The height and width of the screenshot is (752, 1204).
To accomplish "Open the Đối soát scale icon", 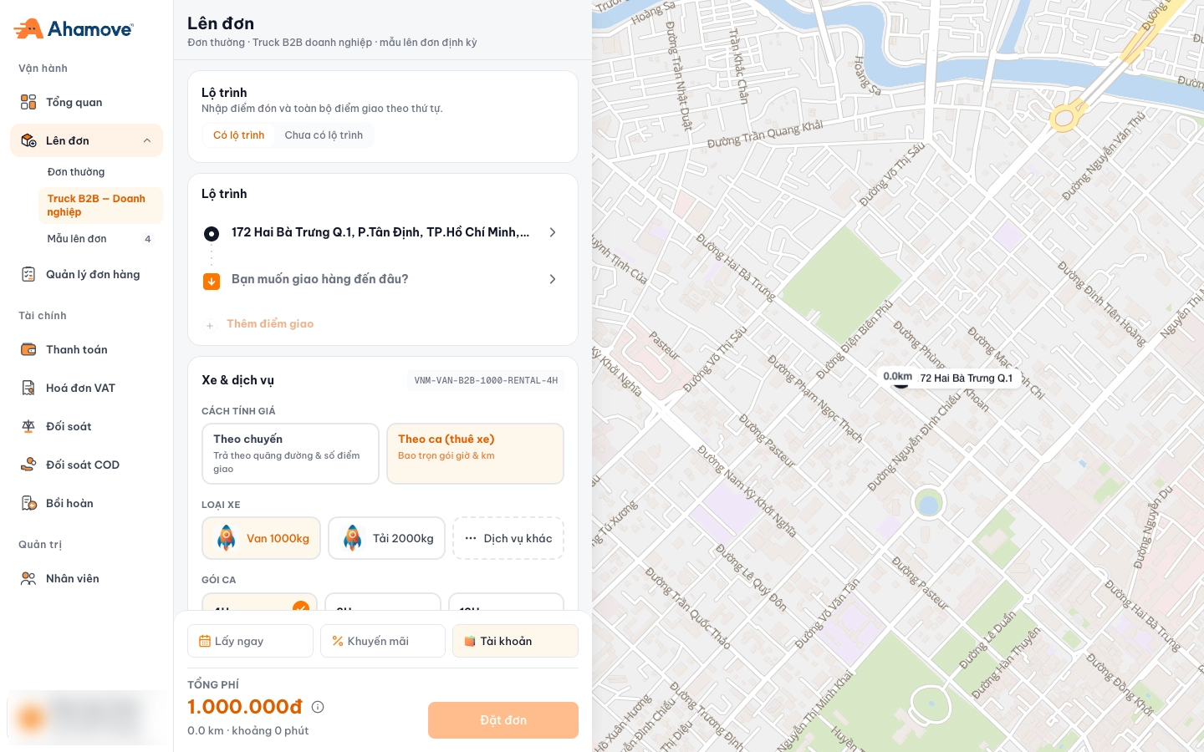I will click(x=28, y=426).
